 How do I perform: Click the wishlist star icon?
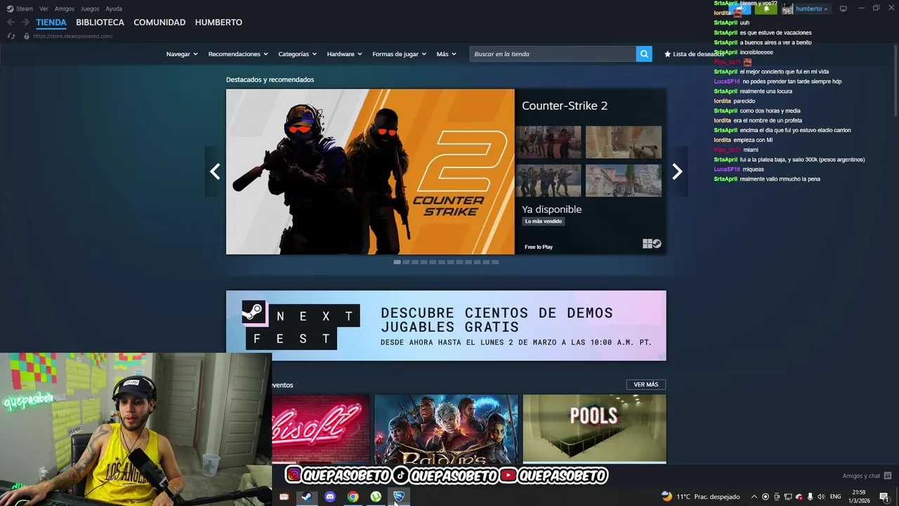click(x=667, y=54)
